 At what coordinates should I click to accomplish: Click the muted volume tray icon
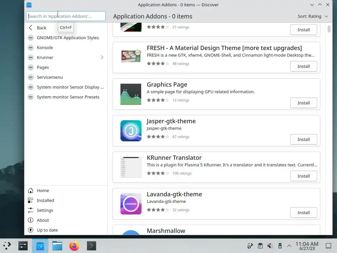pyautogui.click(x=270, y=246)
